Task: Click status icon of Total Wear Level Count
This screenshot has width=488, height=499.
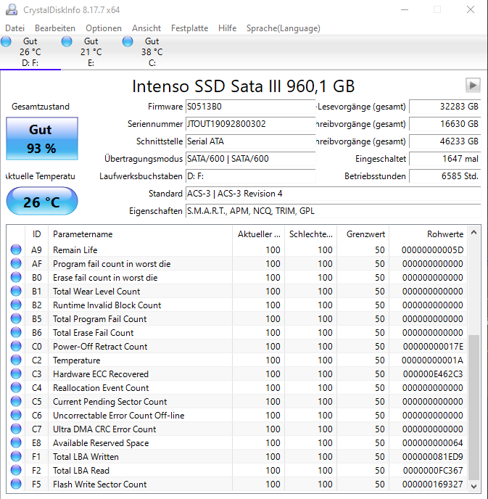Action: click(x=16, y=291)
